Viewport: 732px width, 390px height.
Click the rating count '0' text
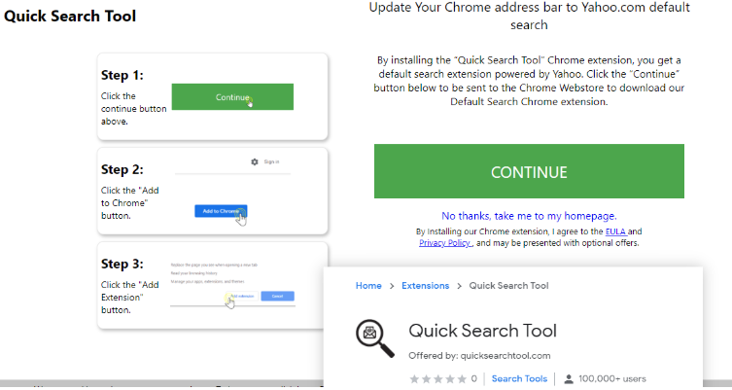tap(473, 378)
